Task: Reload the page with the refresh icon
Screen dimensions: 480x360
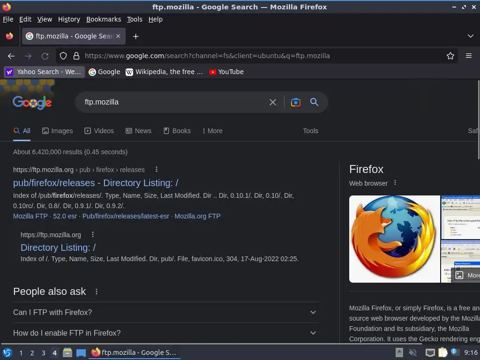Action: [x=45, y=56]
